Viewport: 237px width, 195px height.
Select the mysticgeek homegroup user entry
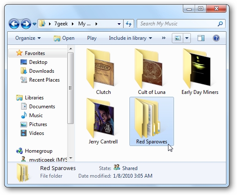(44, 159)
